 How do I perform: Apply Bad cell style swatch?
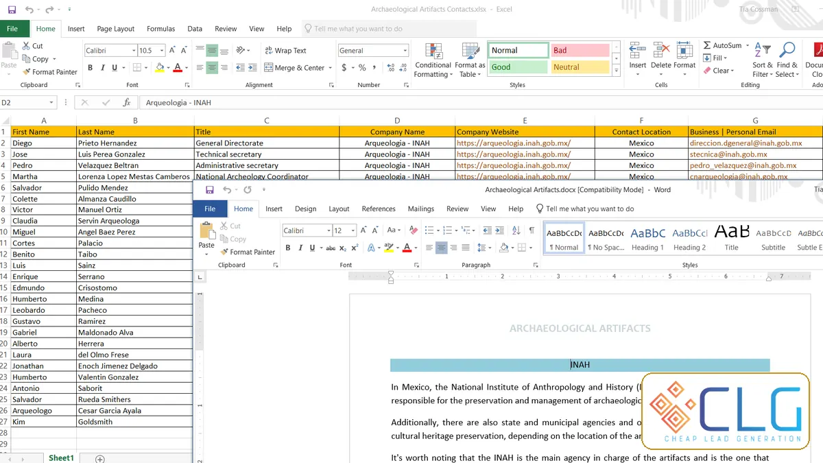(x=580, y=51)
